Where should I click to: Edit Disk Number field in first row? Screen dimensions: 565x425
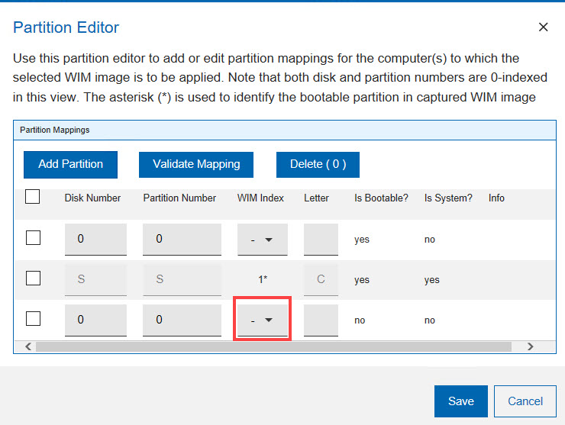pyautogui.click(x=95, y=239)
